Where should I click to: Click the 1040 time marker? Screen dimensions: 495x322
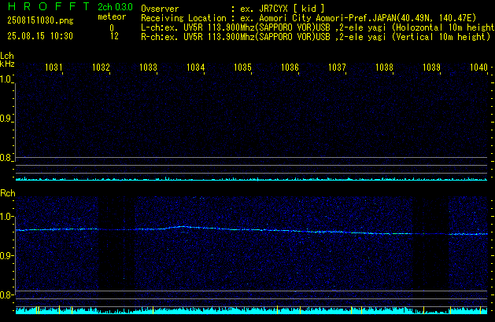[x=478, y=68]
